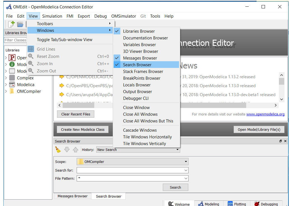Open the Scope dropdown showing OMCompiler

pos(132,162)
